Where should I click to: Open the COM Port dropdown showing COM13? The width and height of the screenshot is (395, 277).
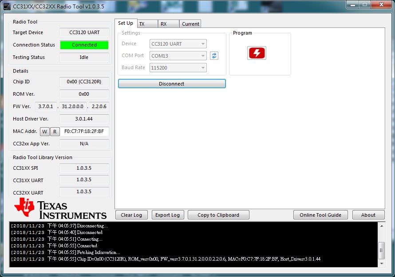coord(178,55)
